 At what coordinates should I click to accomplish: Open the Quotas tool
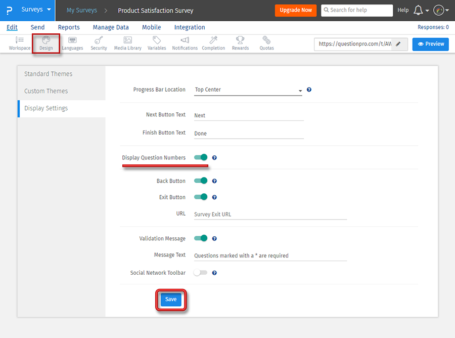(x=266, y=43)
